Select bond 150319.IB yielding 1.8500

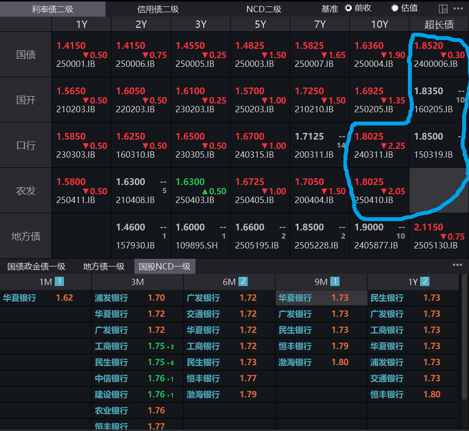click(x=439, y=145)
